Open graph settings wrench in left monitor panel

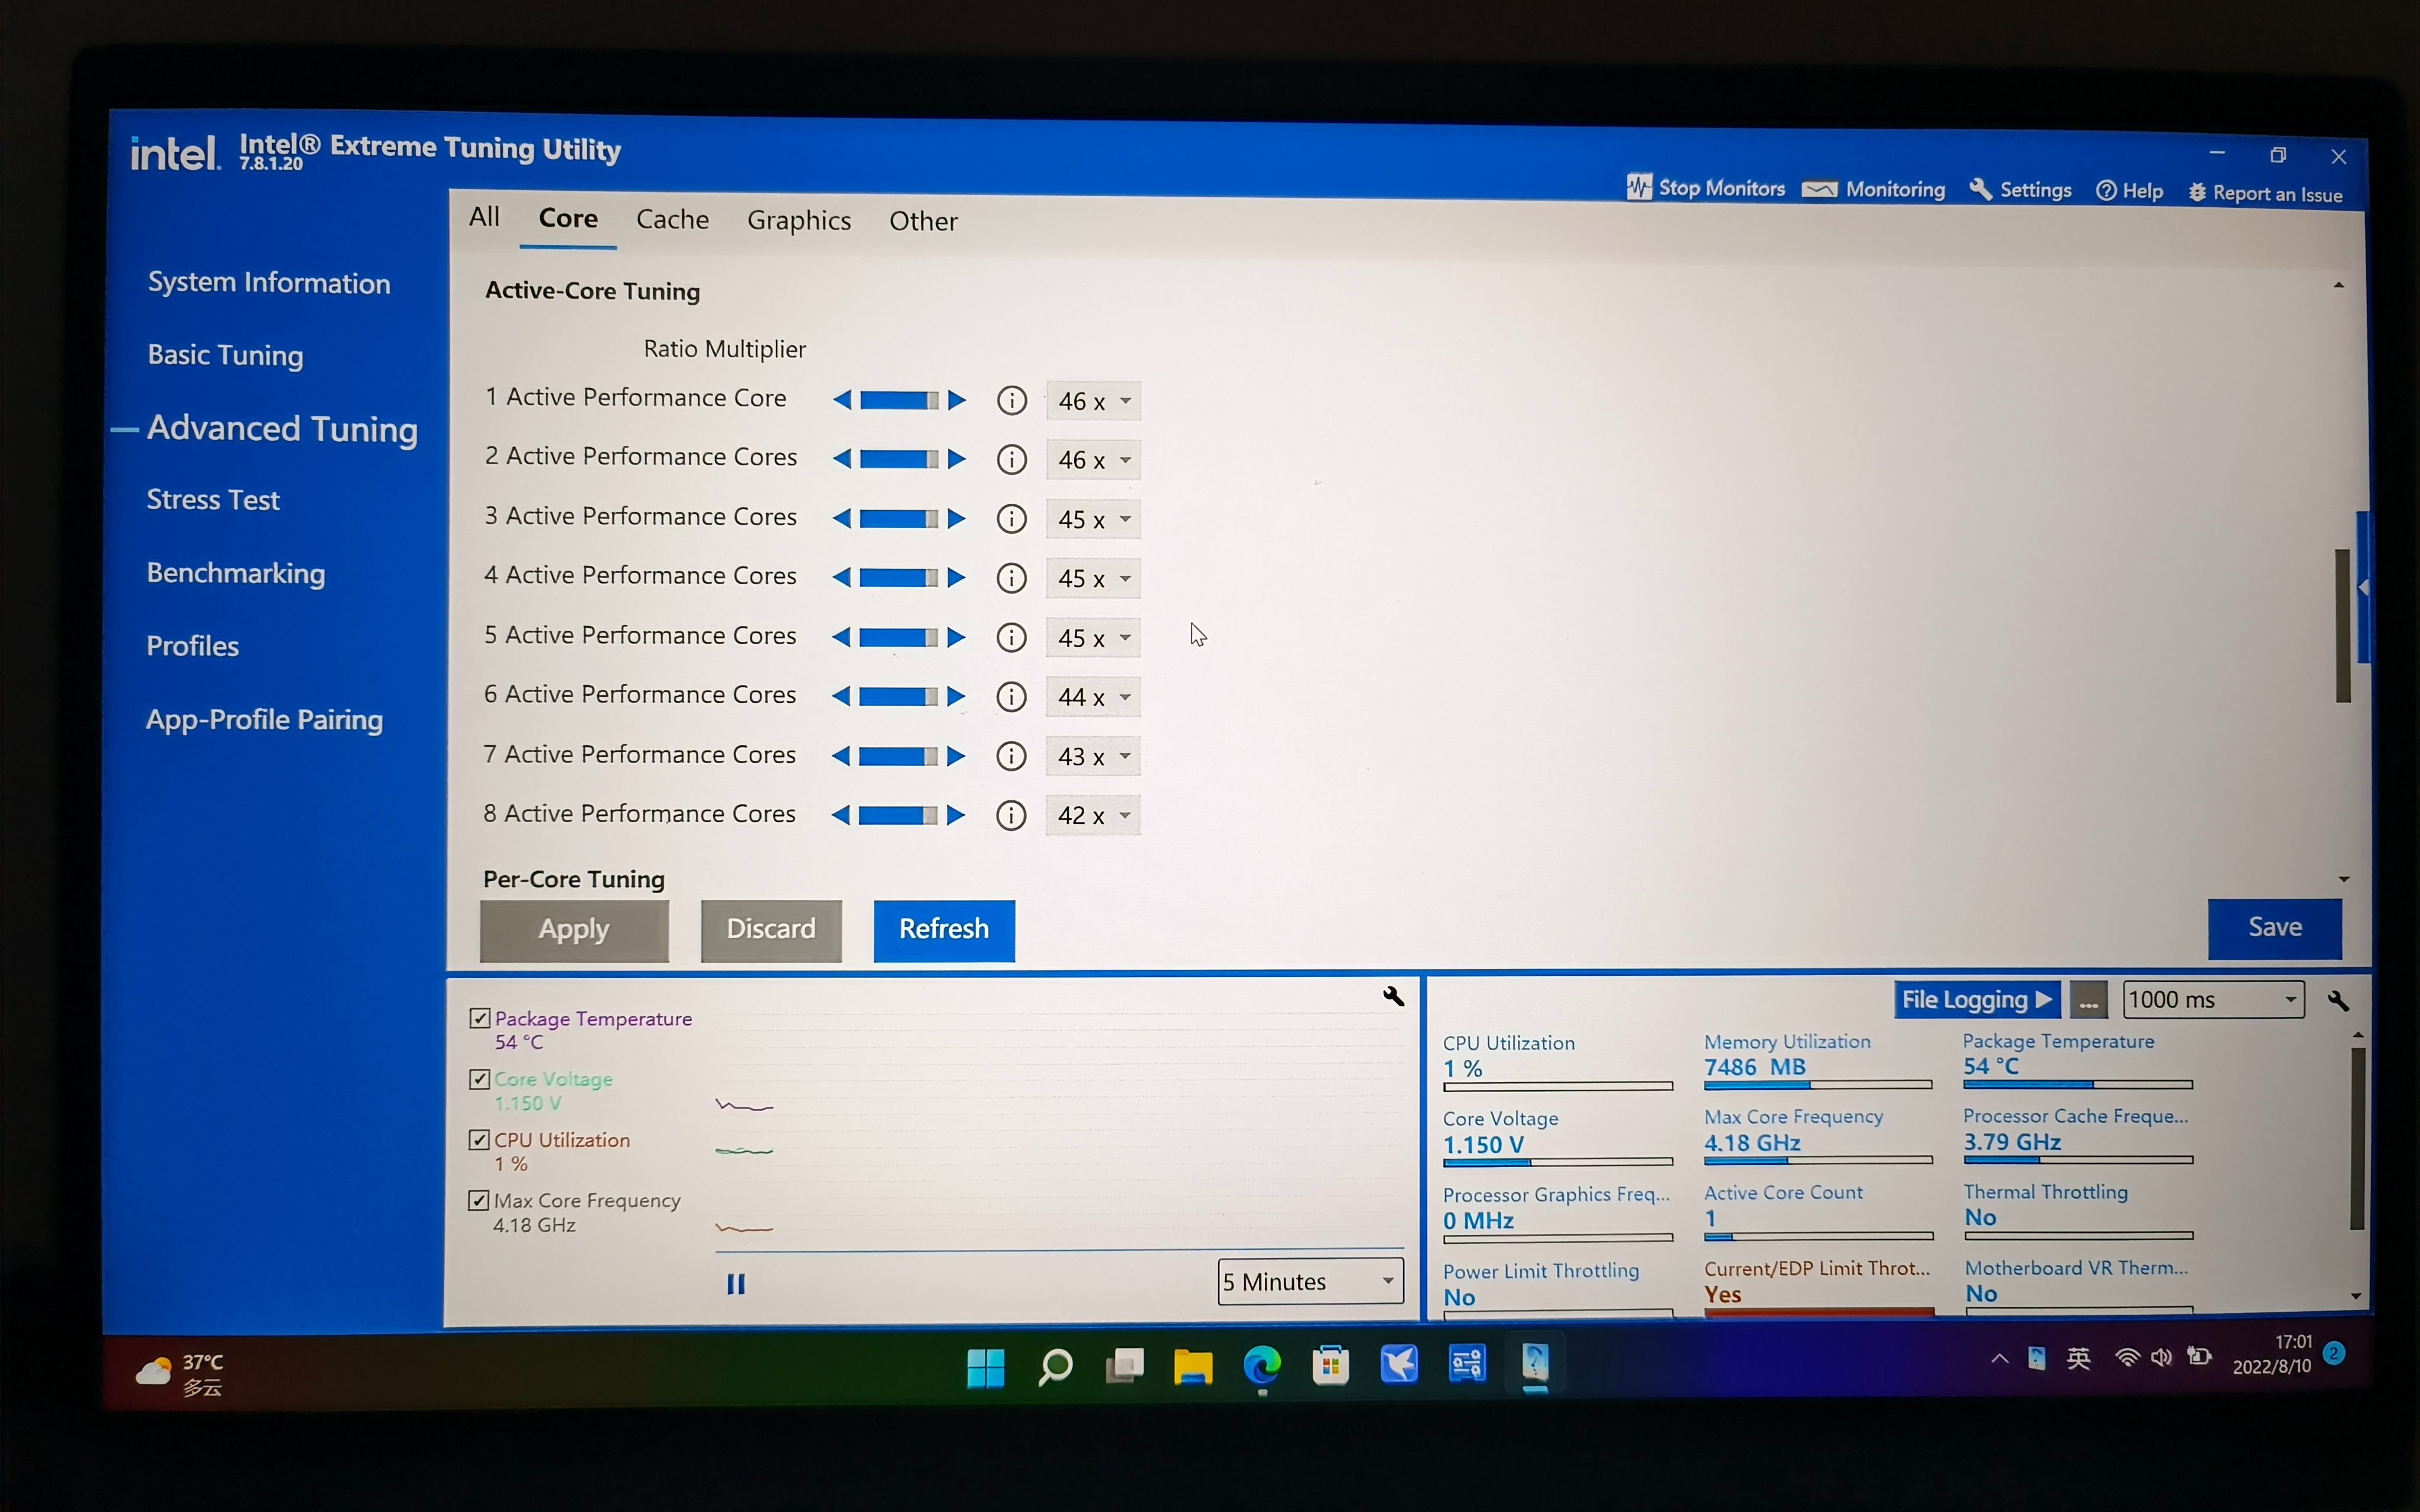click(x=1393, y=996)
